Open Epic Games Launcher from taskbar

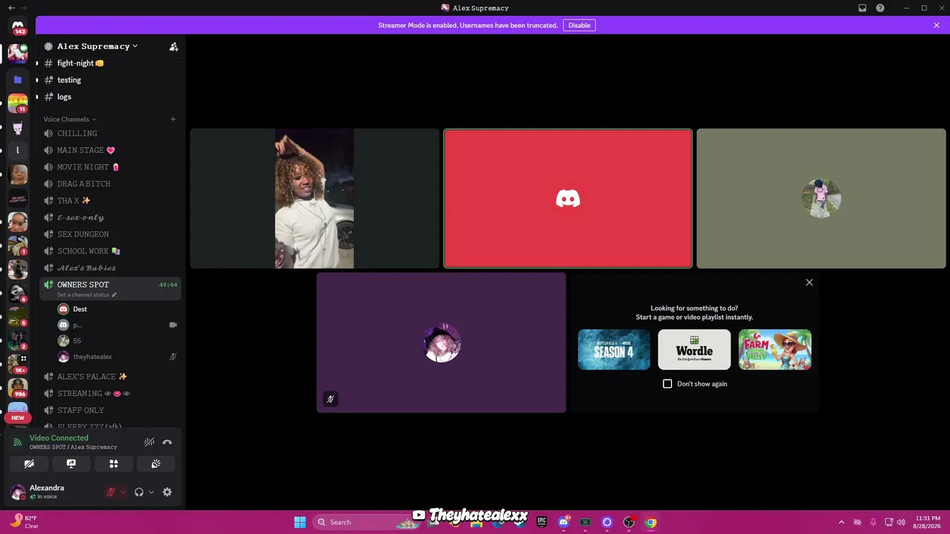coord(542,522)
